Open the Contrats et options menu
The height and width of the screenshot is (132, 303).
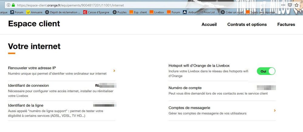point(247,24)
